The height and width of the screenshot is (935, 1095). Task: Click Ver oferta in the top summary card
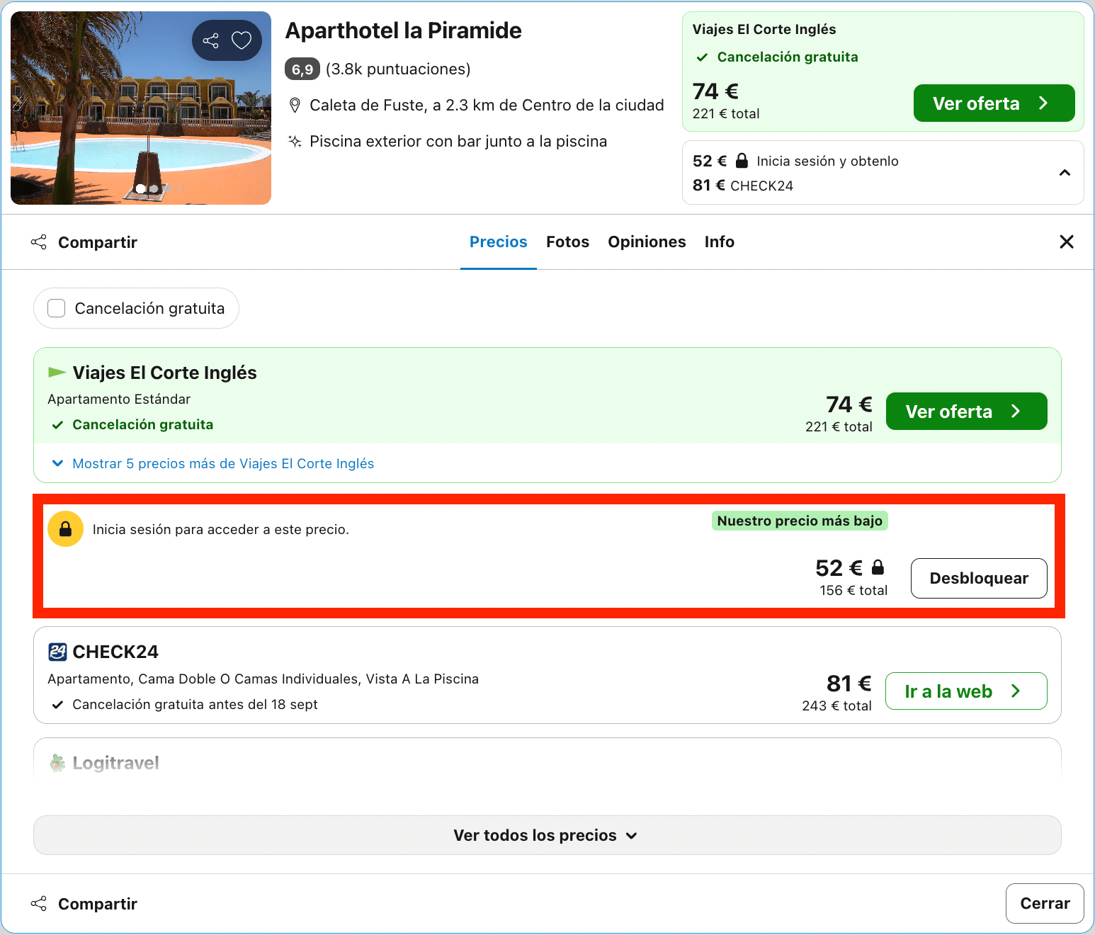tap(994, 103)
